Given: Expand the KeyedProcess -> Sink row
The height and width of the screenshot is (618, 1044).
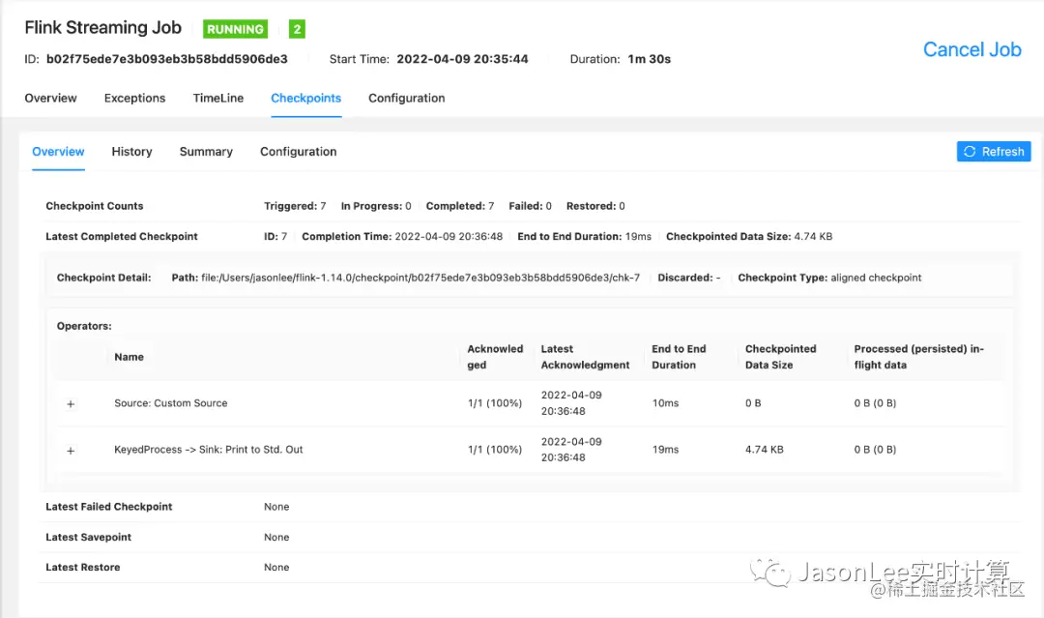Looking at the screenshot, I should pyautogui.click(x=71, y=451).
